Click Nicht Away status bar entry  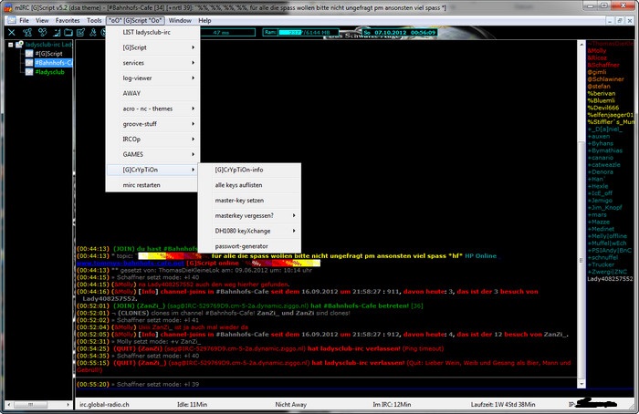click(x=290, y=405)
